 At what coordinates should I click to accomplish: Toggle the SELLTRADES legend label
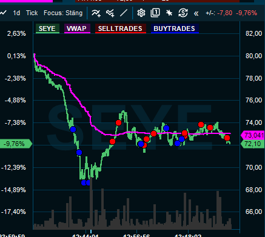click(x=121, y=28)
